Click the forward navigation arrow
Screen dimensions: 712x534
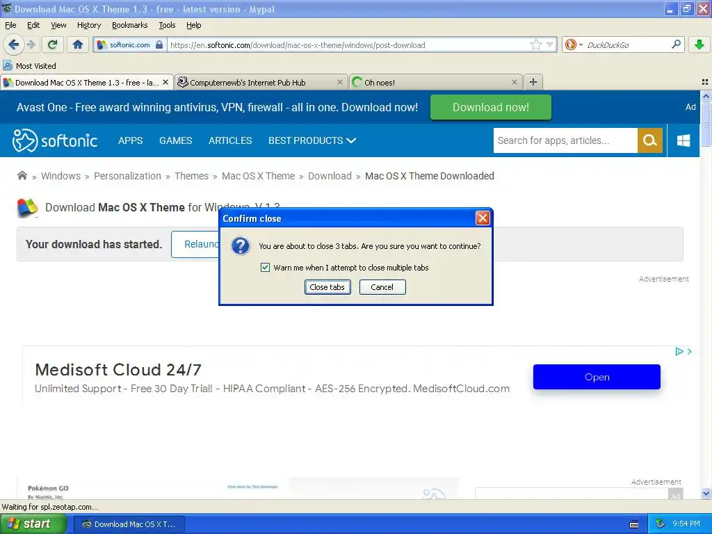(x=31, y=44)
